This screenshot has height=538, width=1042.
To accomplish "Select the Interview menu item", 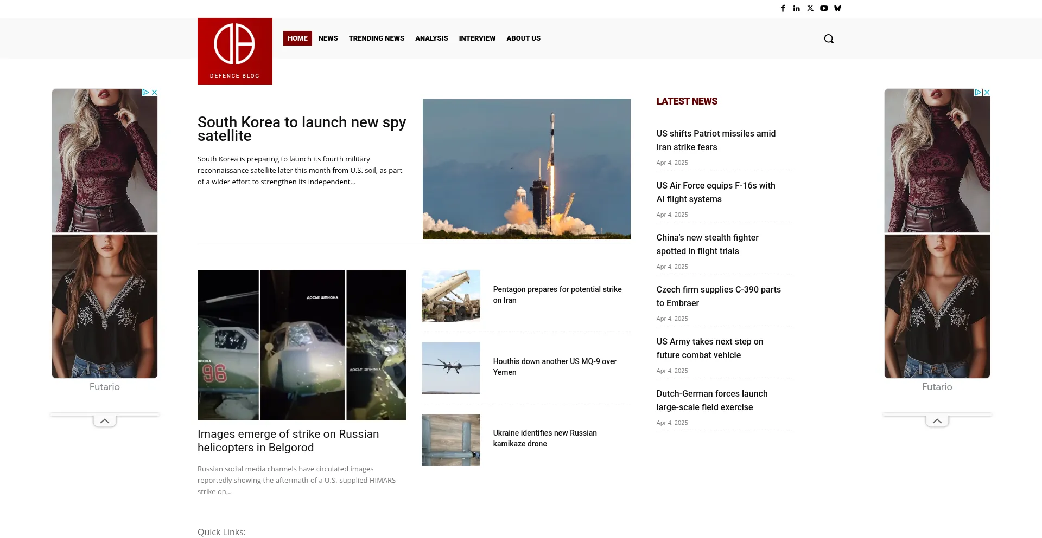I will [x=477, y=38].
